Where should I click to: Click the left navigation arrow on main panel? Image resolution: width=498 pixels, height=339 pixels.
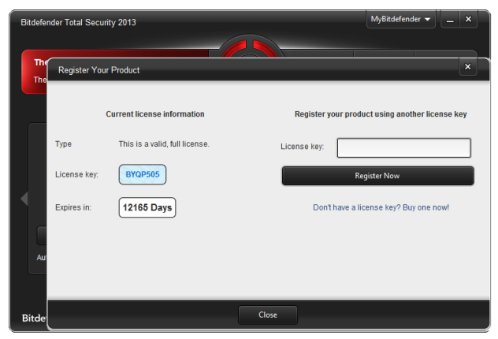24,198
